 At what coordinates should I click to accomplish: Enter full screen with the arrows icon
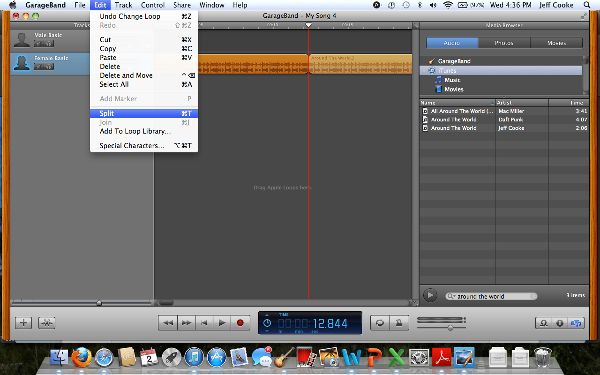(x=584, y=16)
